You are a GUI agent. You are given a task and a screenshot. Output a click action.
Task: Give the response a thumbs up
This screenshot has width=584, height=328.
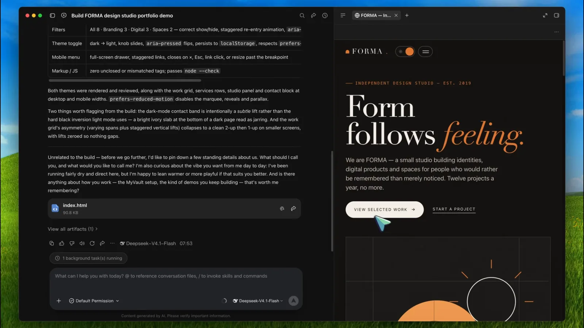tap(62, 243)
